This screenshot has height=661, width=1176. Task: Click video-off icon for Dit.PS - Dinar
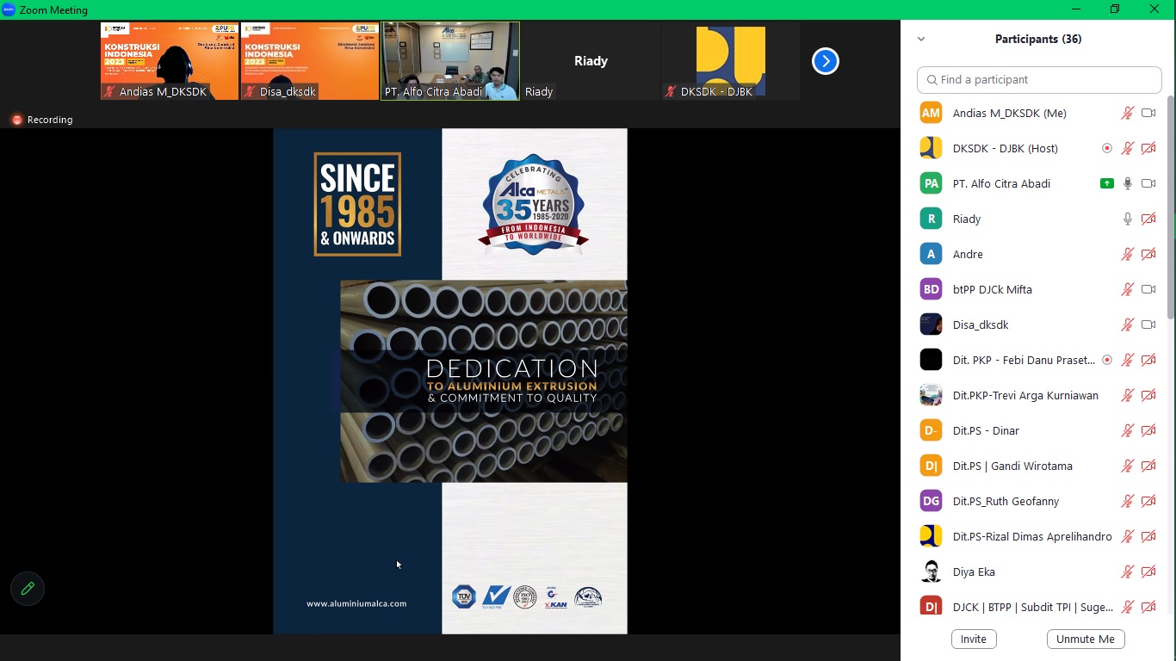[x=1148, y=430]
